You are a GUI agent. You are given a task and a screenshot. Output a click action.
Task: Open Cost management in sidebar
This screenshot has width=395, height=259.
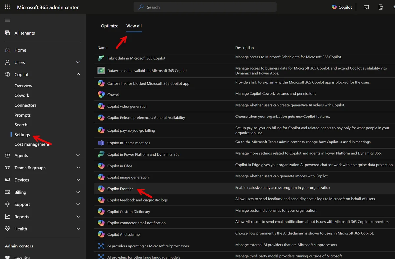[32, 144]
